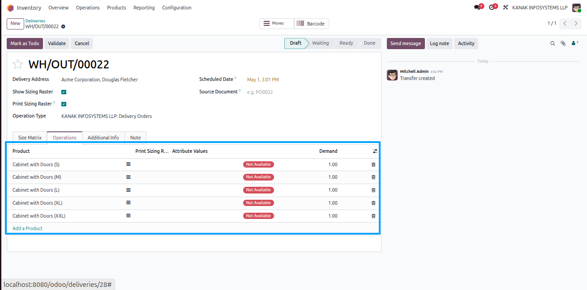Open the gear actions menu beside WH/OUT/00022
The width and height of the screenshot is (587, 290).
click(x=63, y=27)
